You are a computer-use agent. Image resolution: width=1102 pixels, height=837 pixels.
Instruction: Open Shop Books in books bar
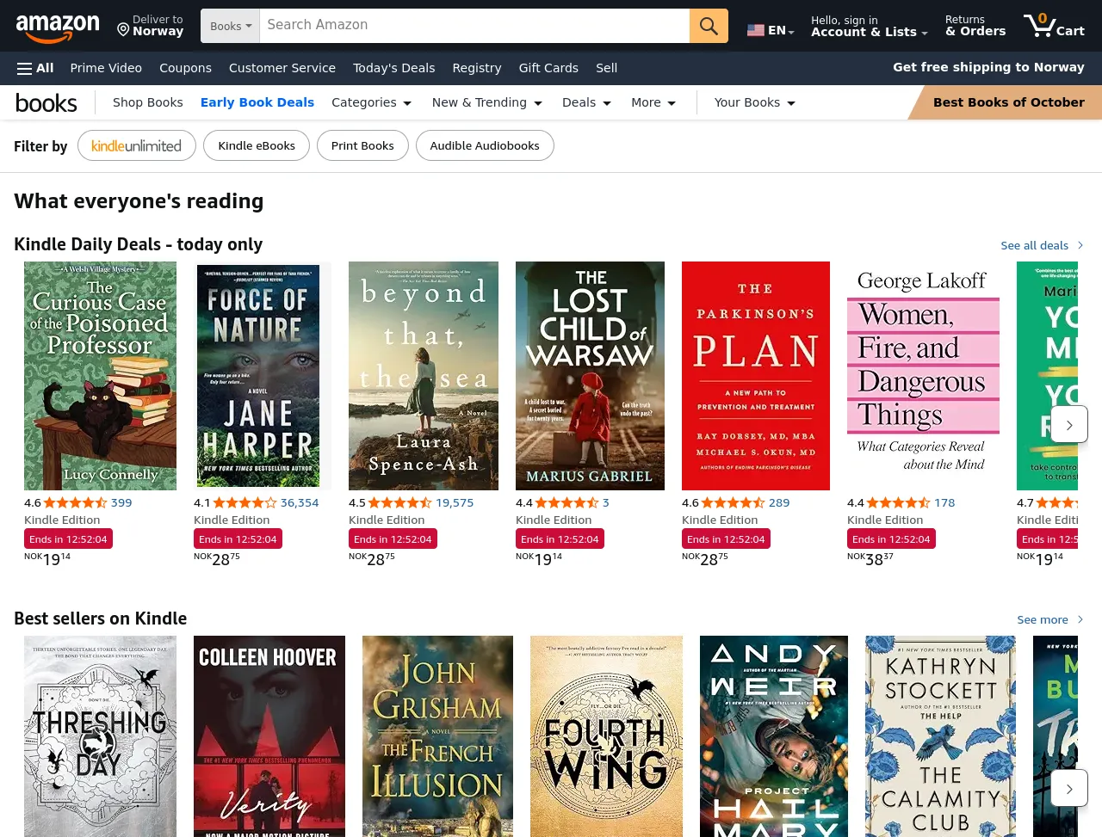148,102
